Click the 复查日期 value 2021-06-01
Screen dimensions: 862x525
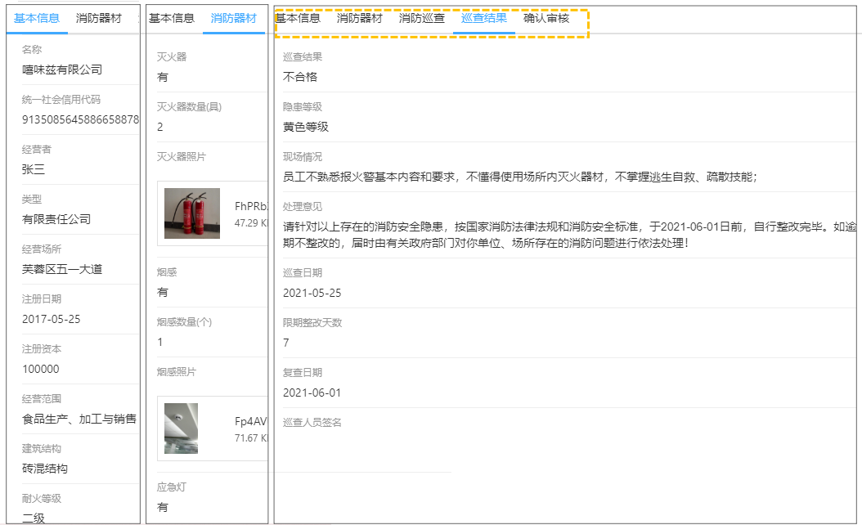312,393
